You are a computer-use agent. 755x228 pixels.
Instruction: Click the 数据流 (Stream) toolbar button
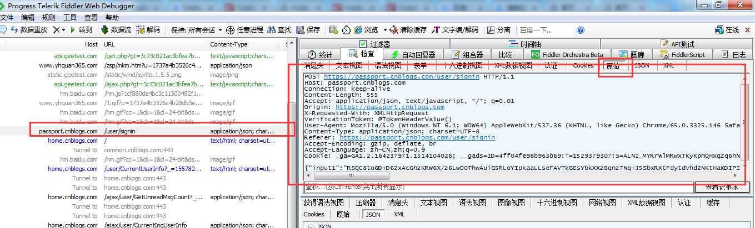[116, 30]
